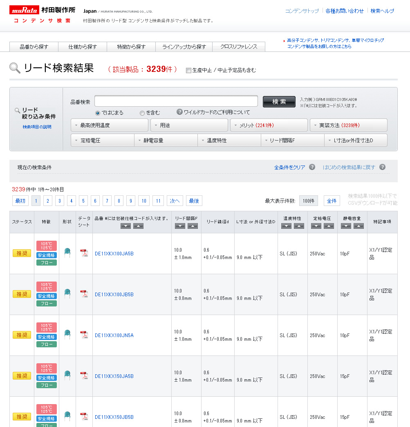The image size is (410, 427).
Task: Click wildcard usage help question icon
Action: pos(179,112)
